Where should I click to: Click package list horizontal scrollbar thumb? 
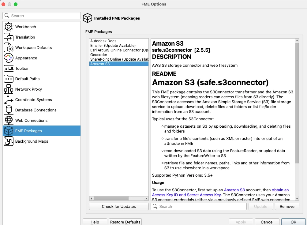pyautogui.click(x=111, y=198)
